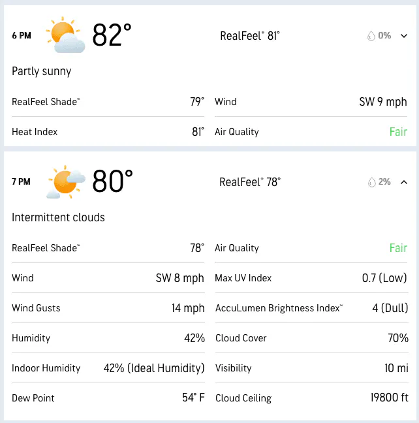Click RealFeel 81° in the 6 PM header
This screenshot has width=419, height=423.
[x=250, y=36]
